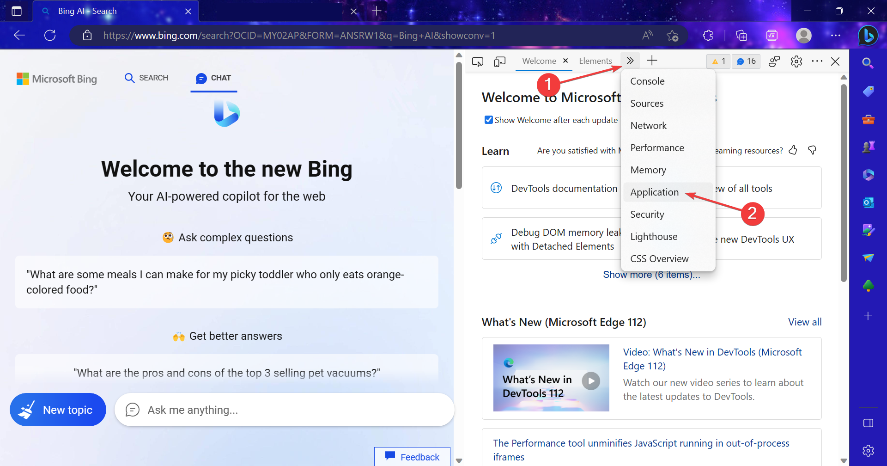
Task: Select Performance from the tools menu
Action: tap(668, 148)
